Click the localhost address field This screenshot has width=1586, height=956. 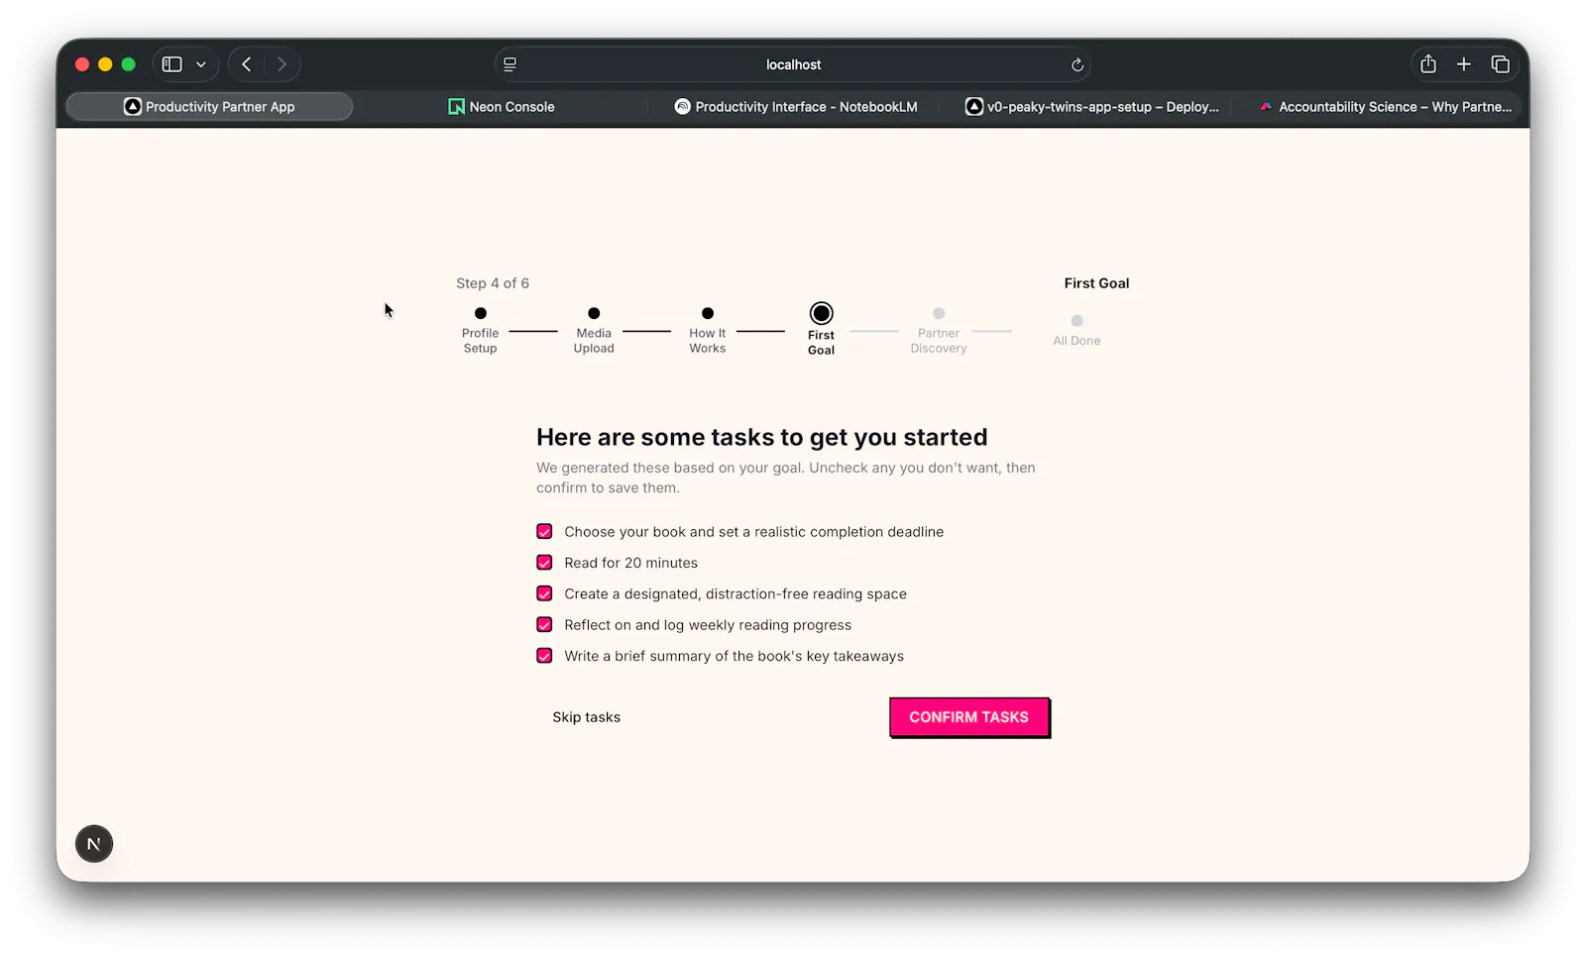point(793,64)
